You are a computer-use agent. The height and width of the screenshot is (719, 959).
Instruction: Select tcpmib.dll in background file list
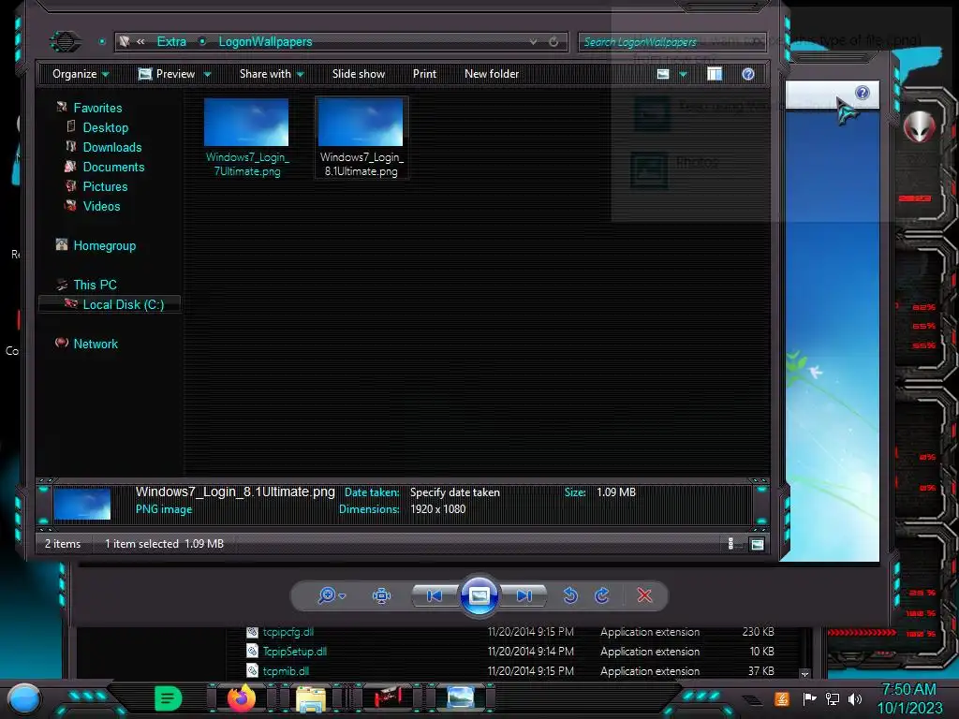click(286, 670)
